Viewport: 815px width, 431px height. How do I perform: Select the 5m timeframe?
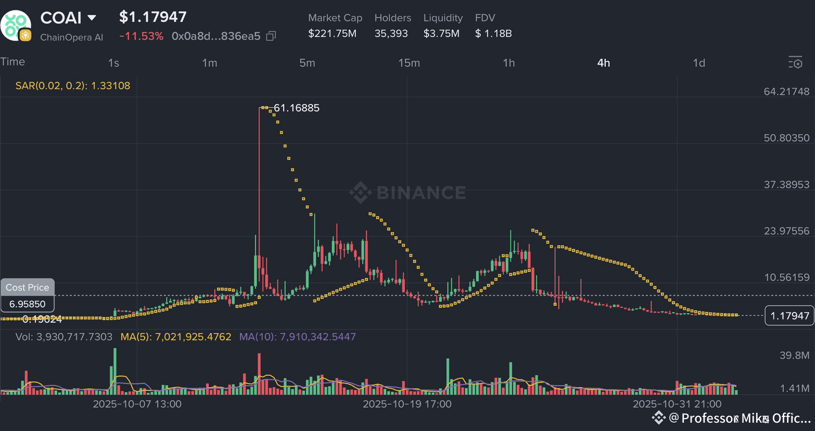click(x=307, y=63)
